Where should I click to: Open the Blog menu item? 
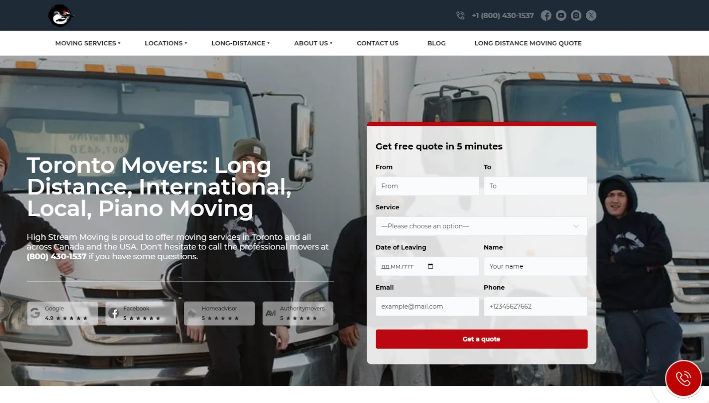[436, 43]
